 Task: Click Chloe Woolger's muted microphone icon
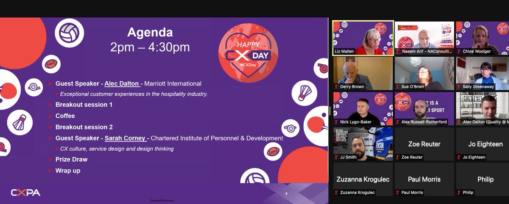[459, 51]
